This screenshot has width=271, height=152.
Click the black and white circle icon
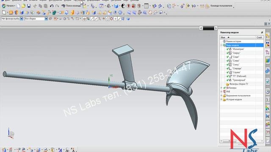click(x=123, y=6)
